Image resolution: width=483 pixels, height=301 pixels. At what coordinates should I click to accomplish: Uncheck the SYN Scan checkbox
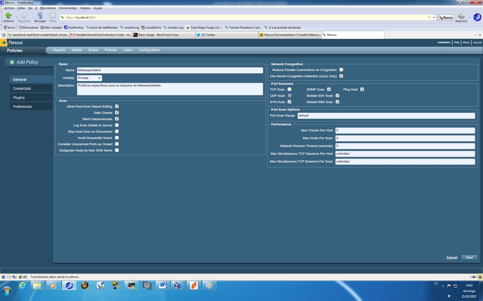(289, 102)
